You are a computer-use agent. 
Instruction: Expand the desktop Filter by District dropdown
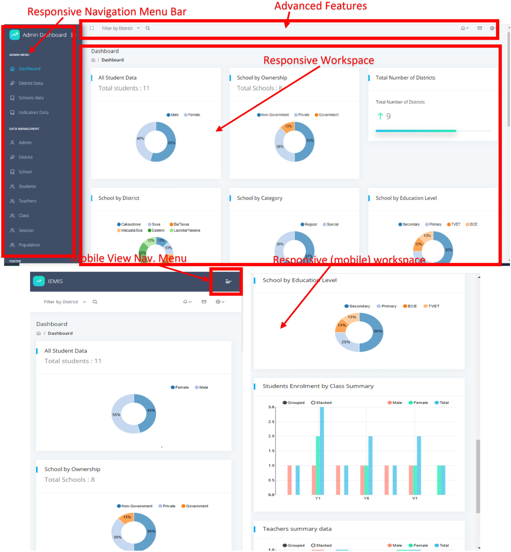coord(121,28)
